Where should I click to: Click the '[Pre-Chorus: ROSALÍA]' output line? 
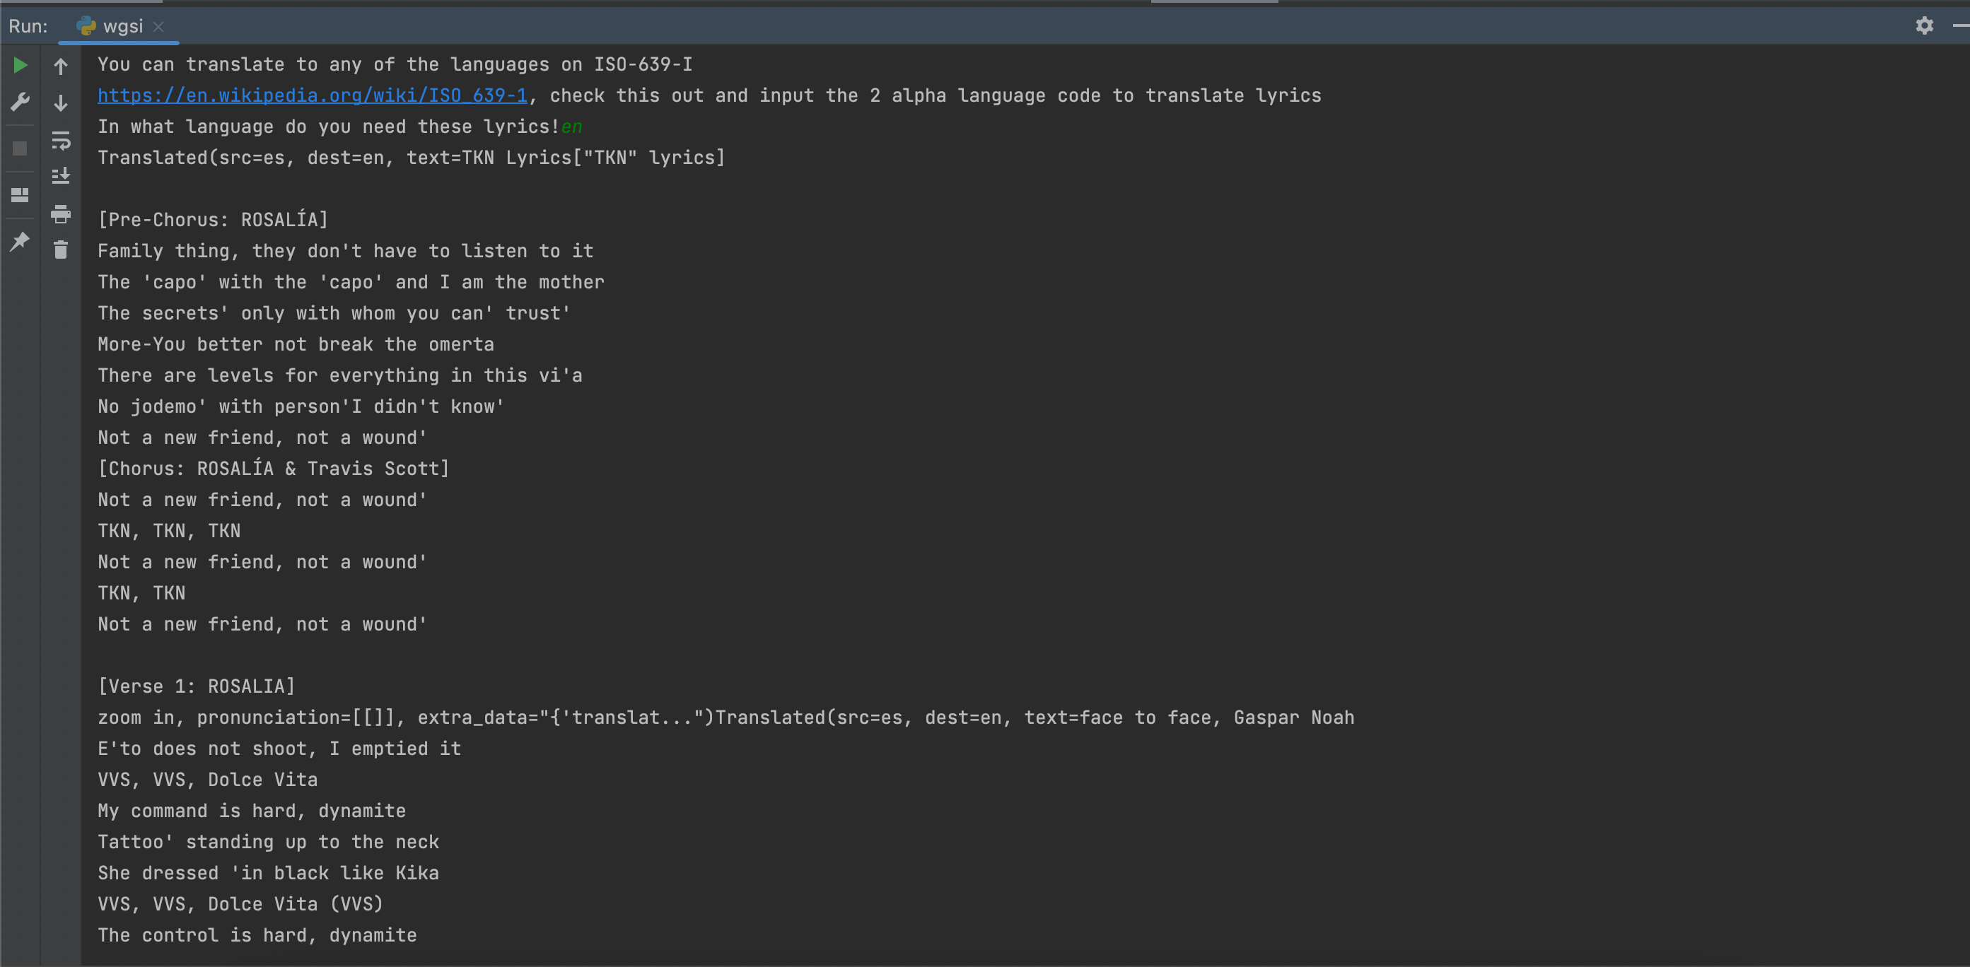pos(213,220)
